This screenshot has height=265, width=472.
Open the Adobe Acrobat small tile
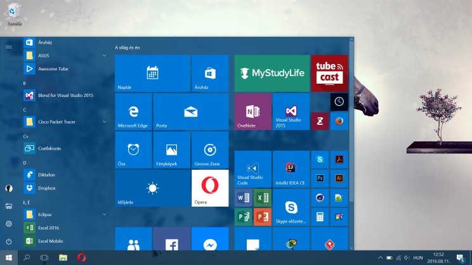[339, 159]
